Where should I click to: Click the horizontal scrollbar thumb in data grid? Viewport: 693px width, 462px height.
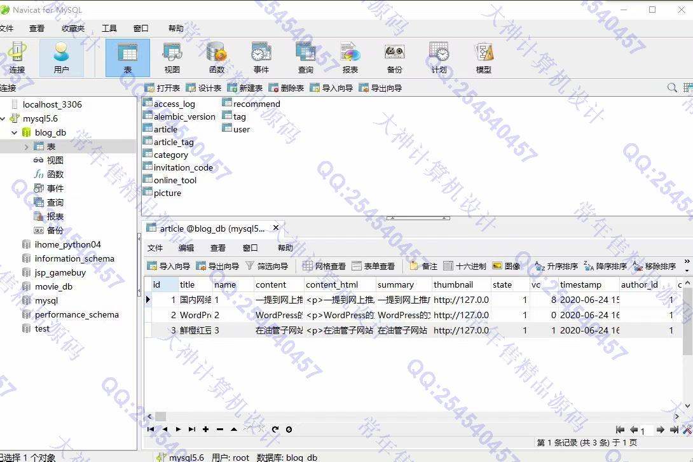160,416
